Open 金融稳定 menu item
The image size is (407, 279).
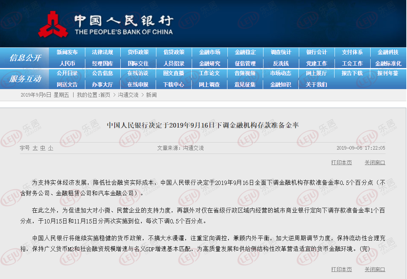click(245, 52)
